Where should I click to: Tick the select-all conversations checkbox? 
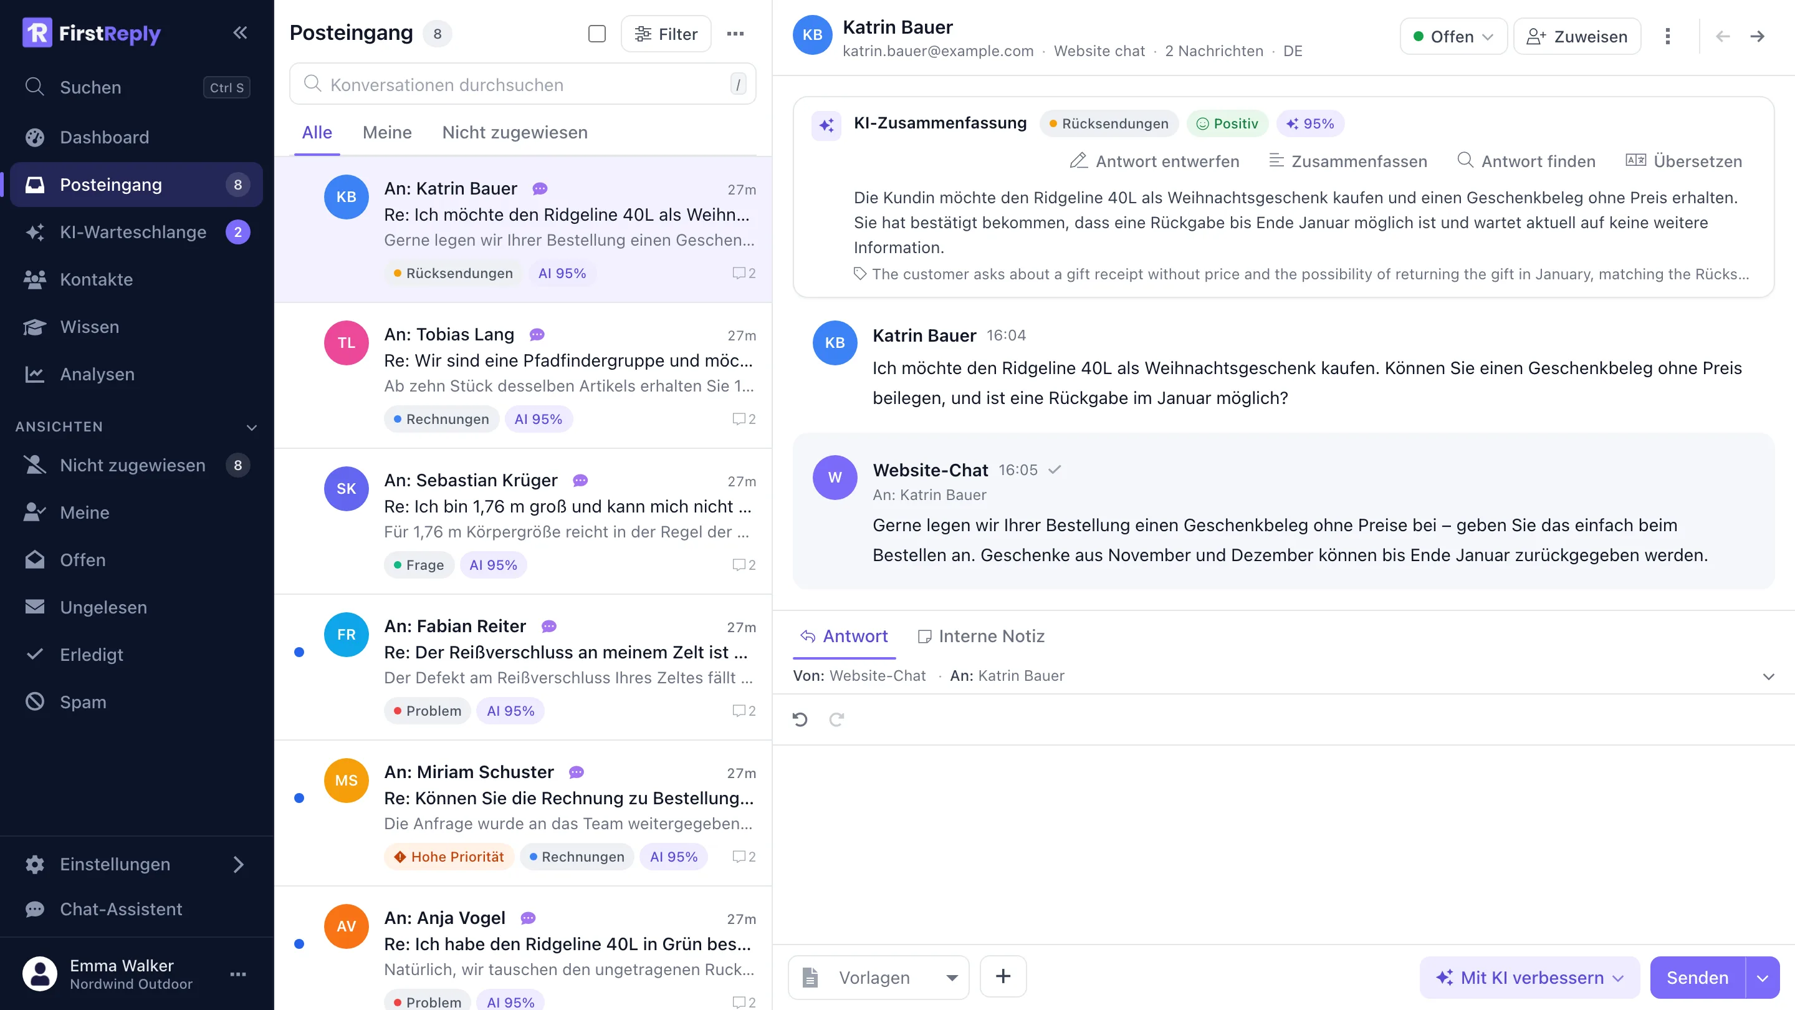pyautogui.click(x=597, y=34)
